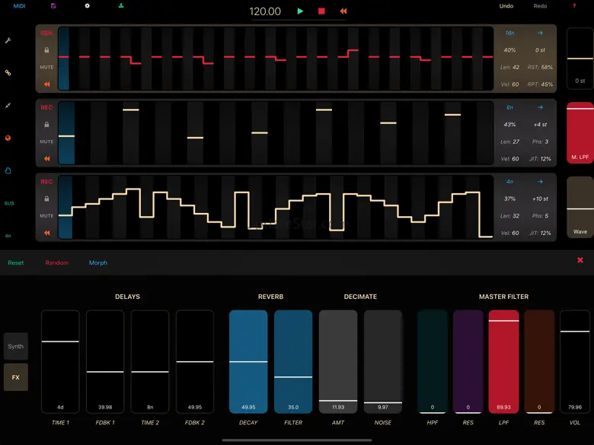Click the question mark help icon
This screenshot has width=594, height=445.
coord(574,6)
